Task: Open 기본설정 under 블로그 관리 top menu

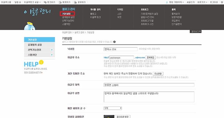Action: coord(66,14)
